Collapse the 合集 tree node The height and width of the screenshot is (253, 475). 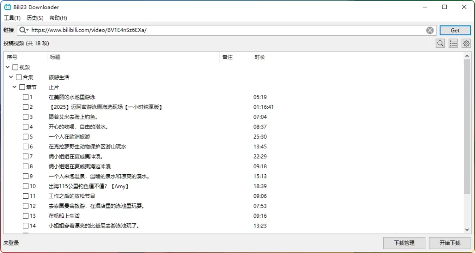point(11,77)
